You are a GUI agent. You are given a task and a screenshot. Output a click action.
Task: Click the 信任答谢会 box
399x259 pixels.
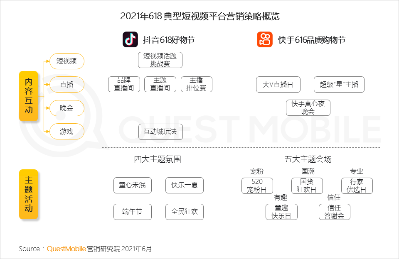(334, 212)
